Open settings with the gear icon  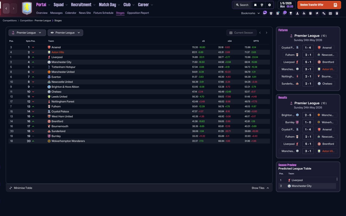coord(270,5)
